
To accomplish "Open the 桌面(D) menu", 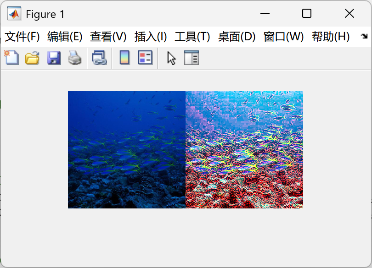I will click(237, 37).
